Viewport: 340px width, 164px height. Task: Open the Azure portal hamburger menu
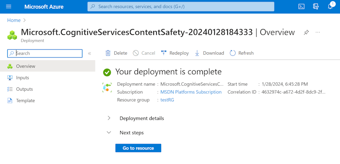(8, 6)
